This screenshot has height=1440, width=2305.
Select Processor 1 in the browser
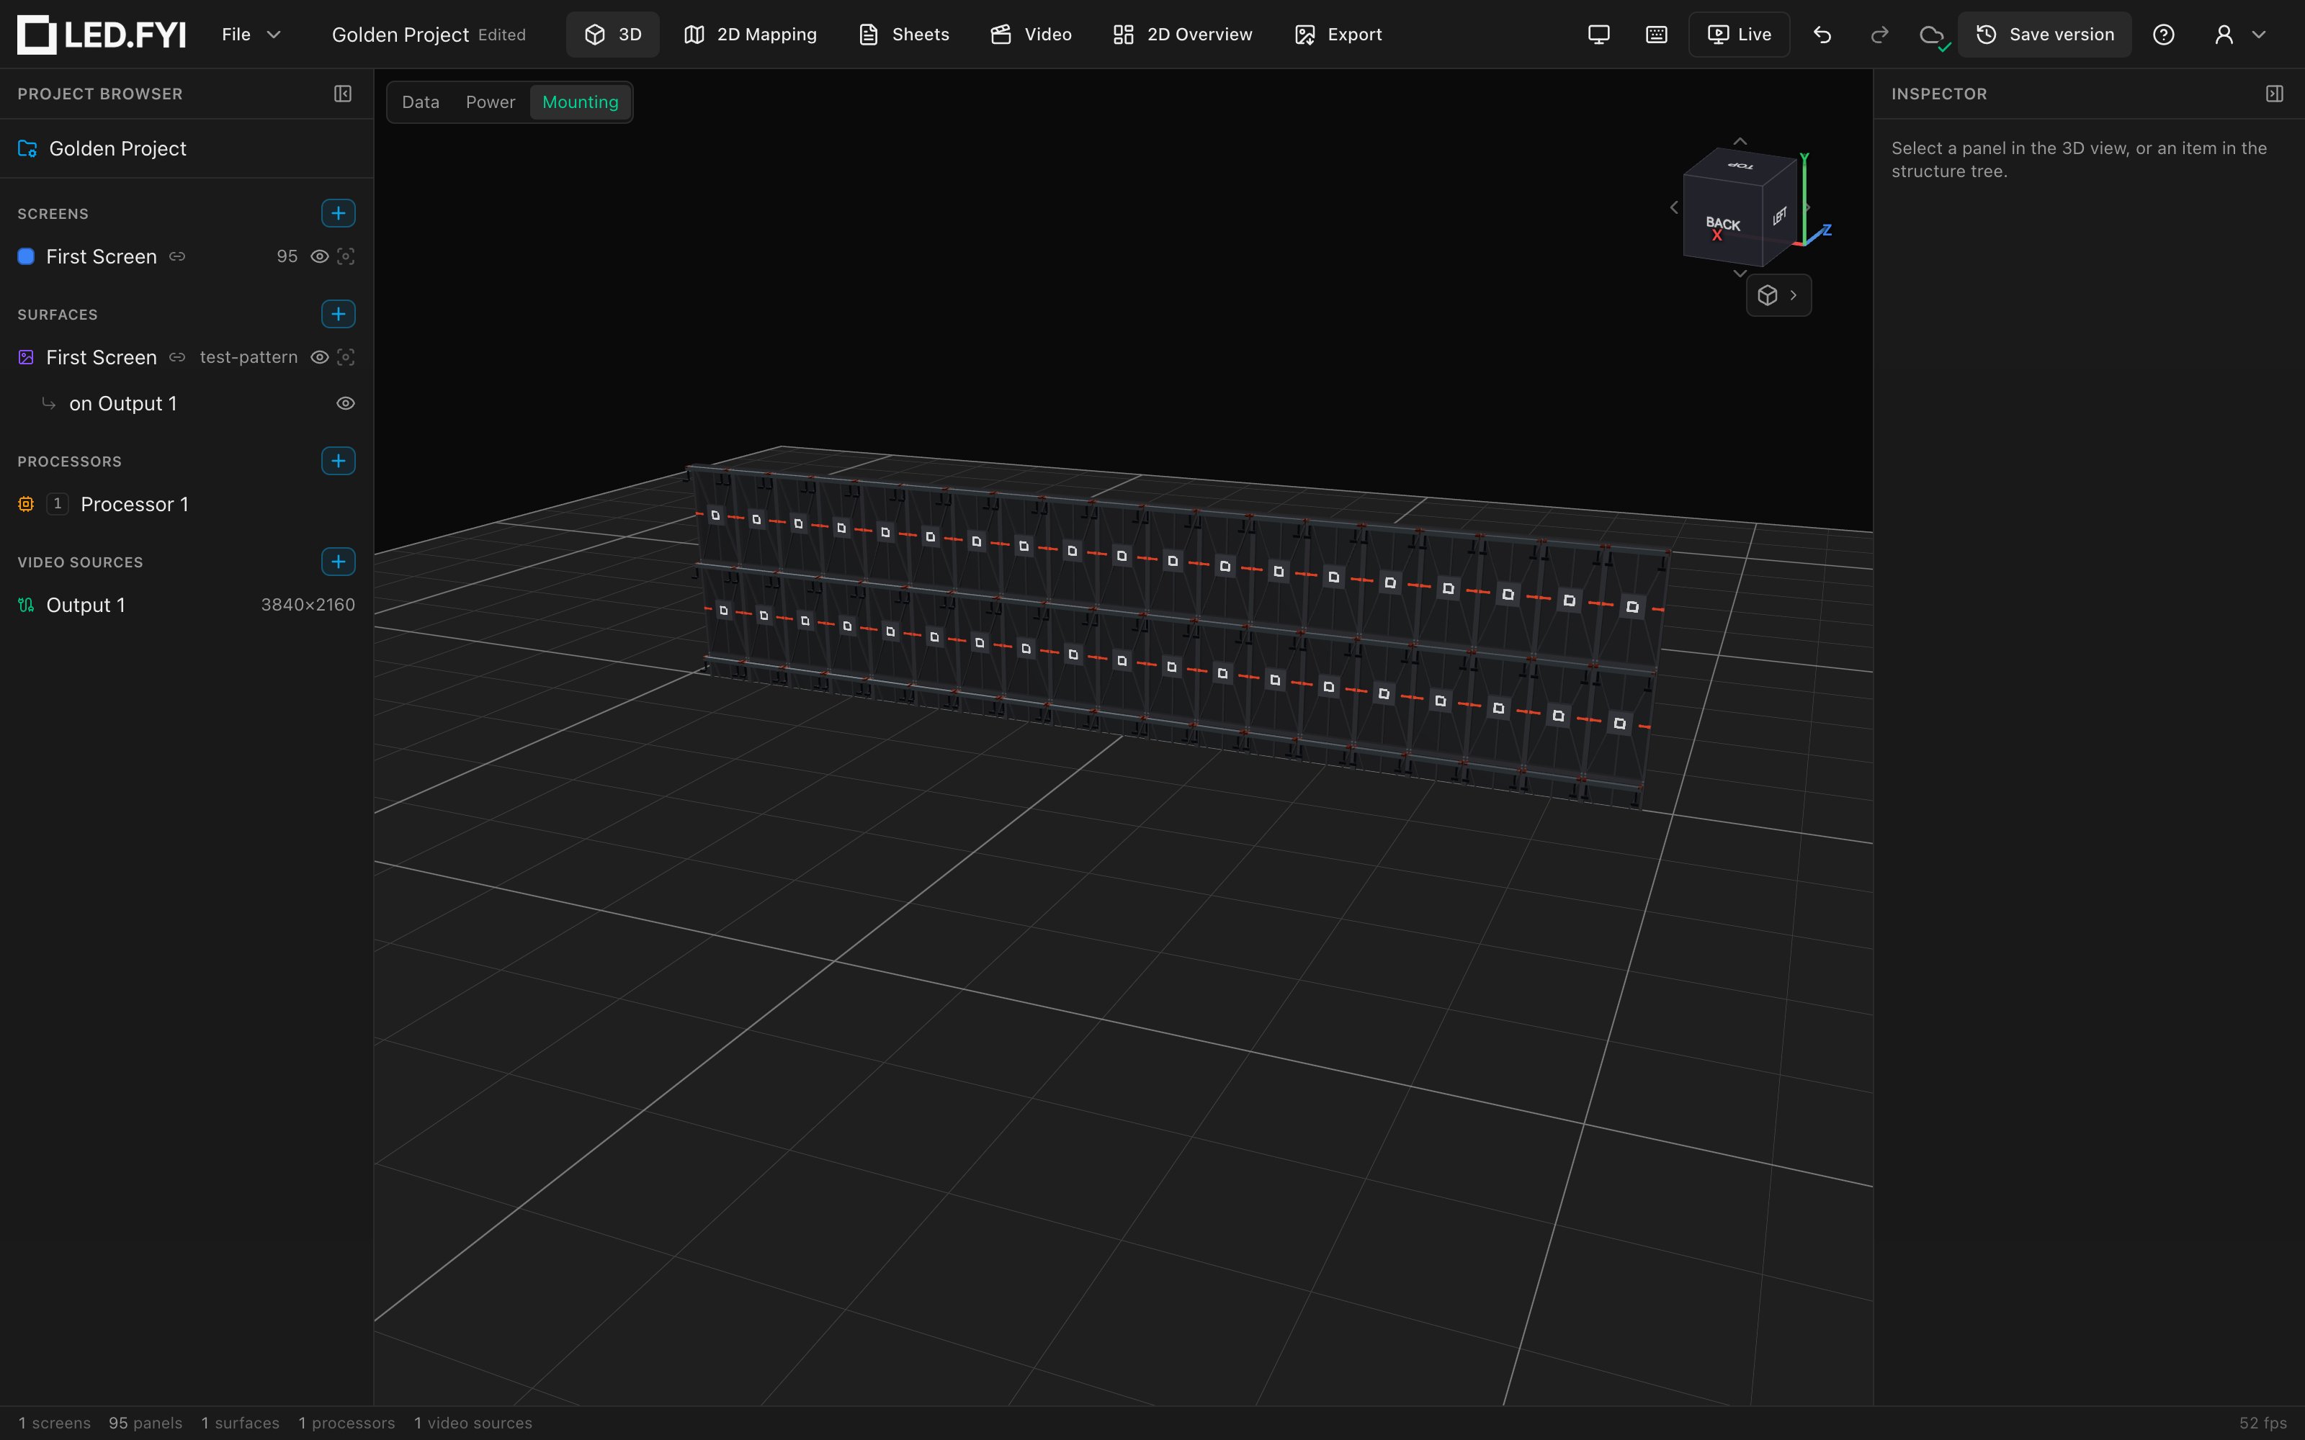click(x=187, y=505)
